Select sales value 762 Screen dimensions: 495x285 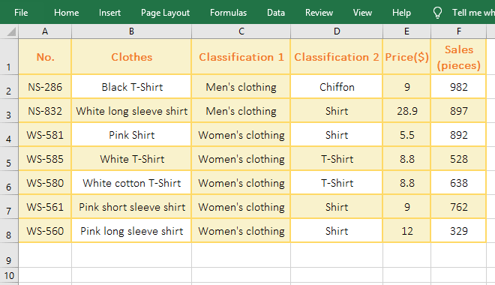coord(459,207)
